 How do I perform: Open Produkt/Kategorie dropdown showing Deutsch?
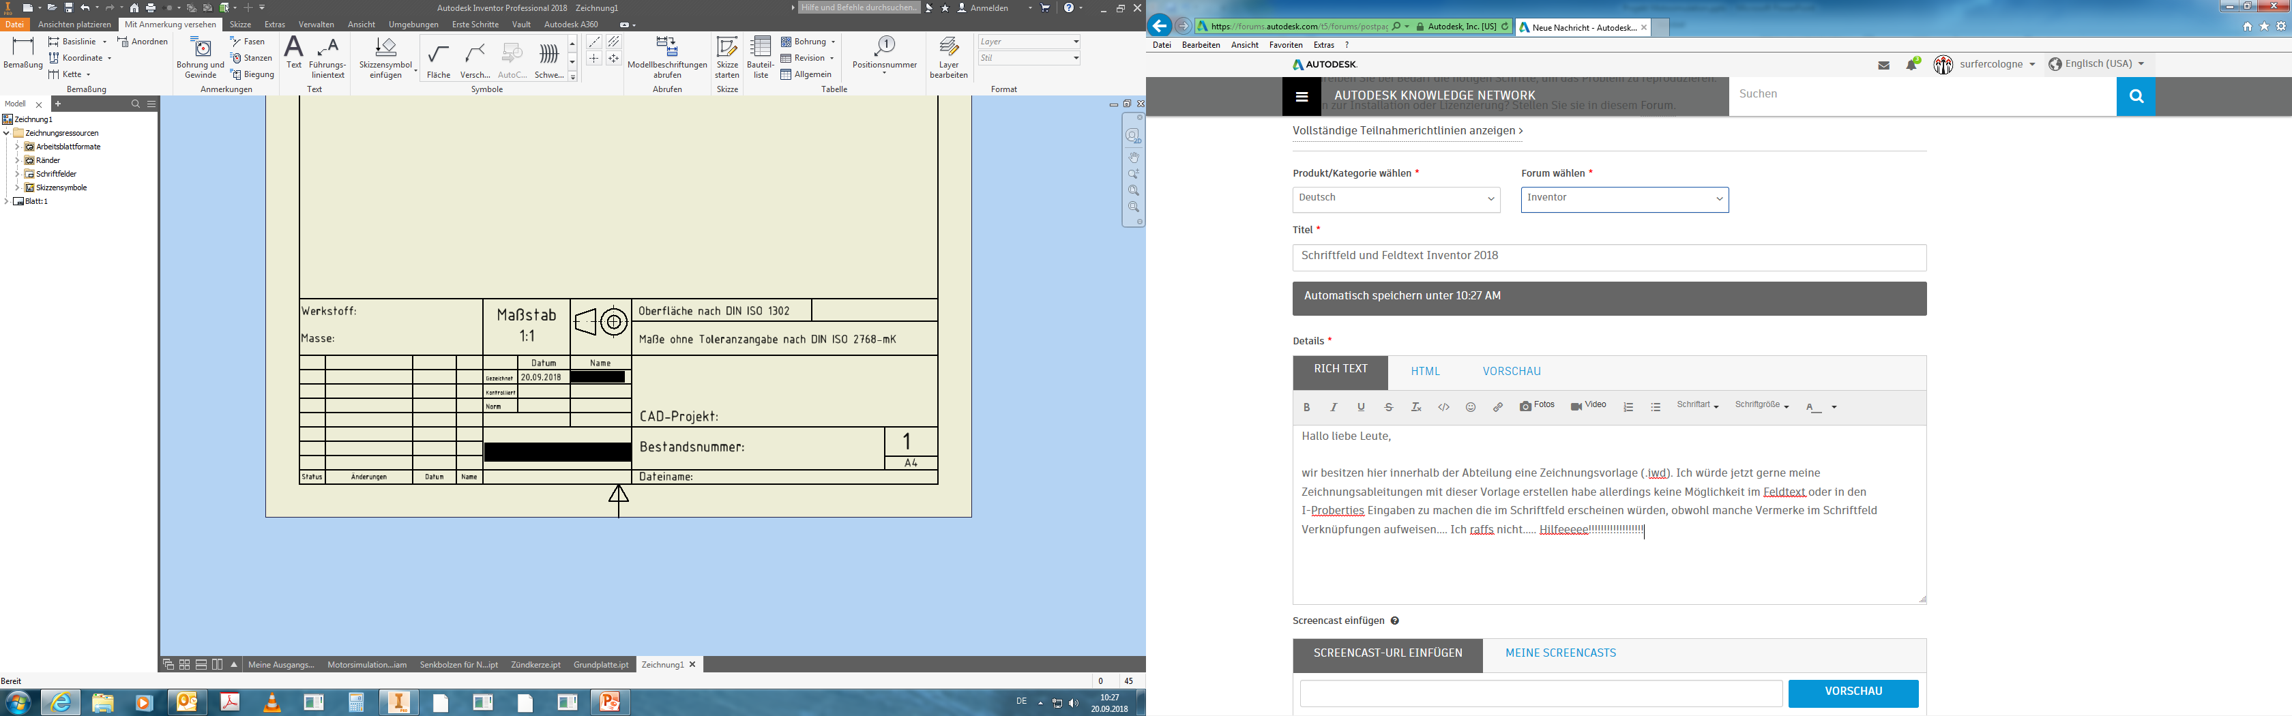click(1395, 199)
